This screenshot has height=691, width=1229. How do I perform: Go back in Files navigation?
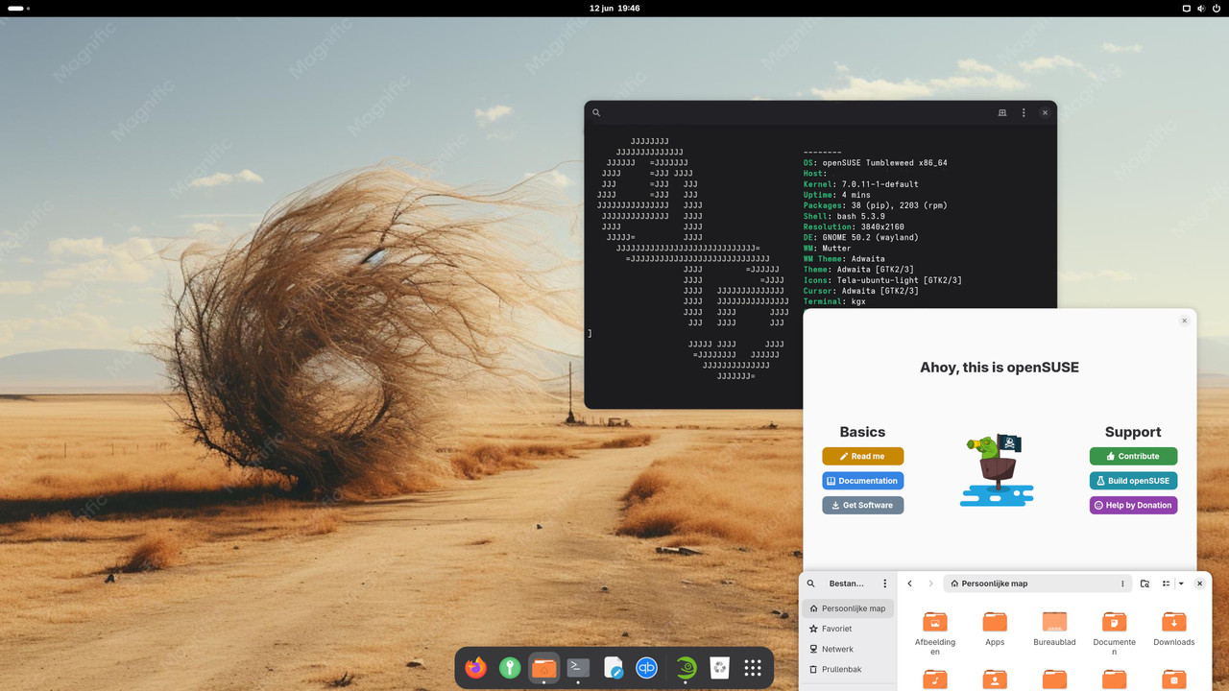(910, 584)
